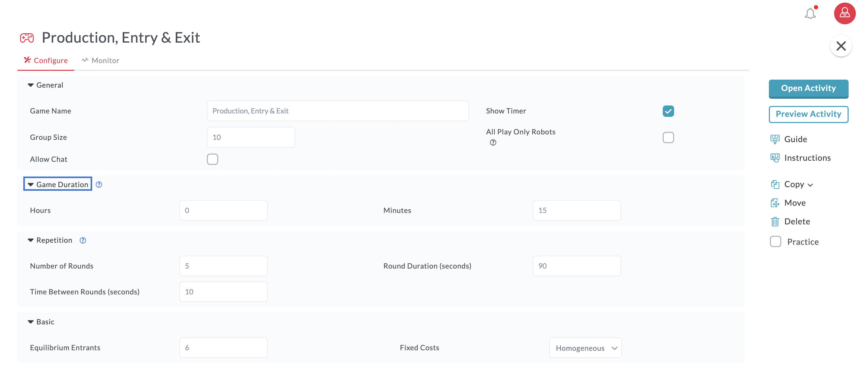Enable All Play Only Robots checkbox

click(668, 137)
